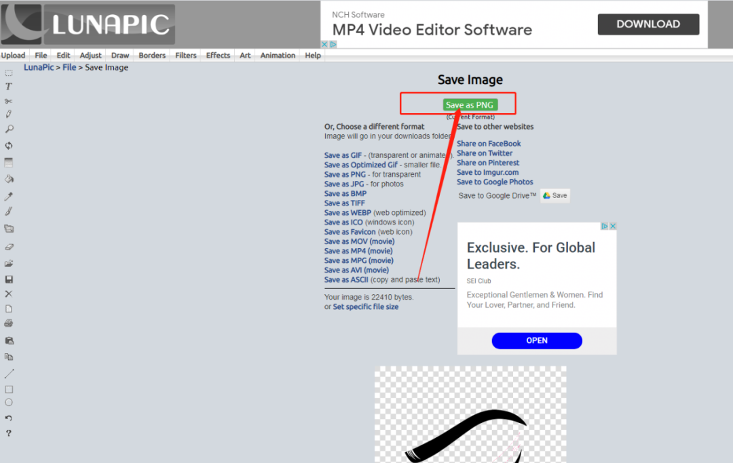Open the Upload menu
Viewport: 733px width, 463px height.
(13, 55)
